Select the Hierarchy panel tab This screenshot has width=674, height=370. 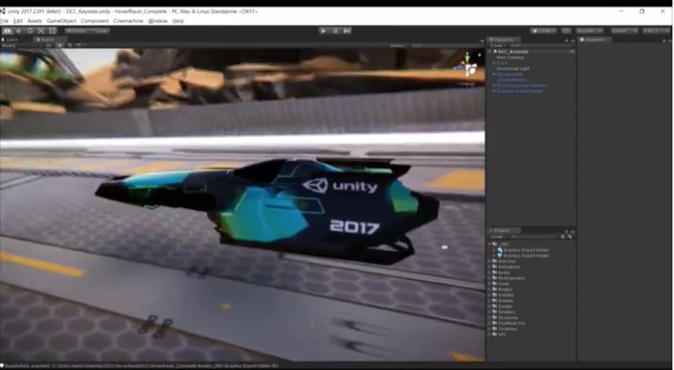tap(505, 39)
